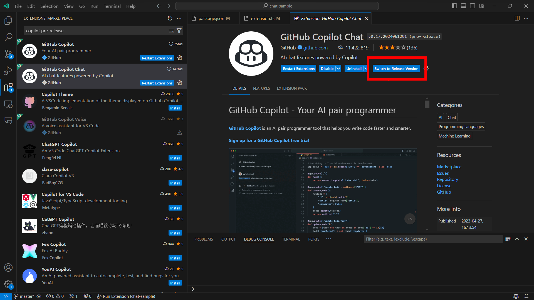The height and width of the screenshot is (300, 534).
Task: Open the Accounts menu icon
Action: (8, 267)
